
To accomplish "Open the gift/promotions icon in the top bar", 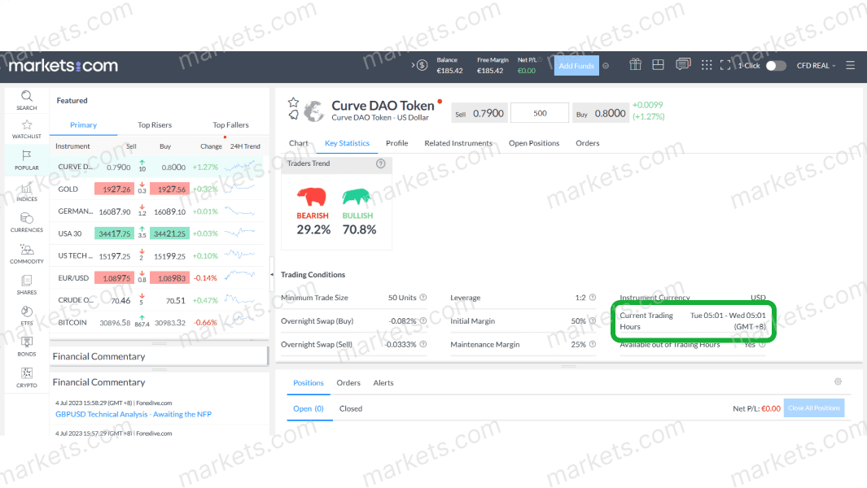I will (x=635, y=64).
